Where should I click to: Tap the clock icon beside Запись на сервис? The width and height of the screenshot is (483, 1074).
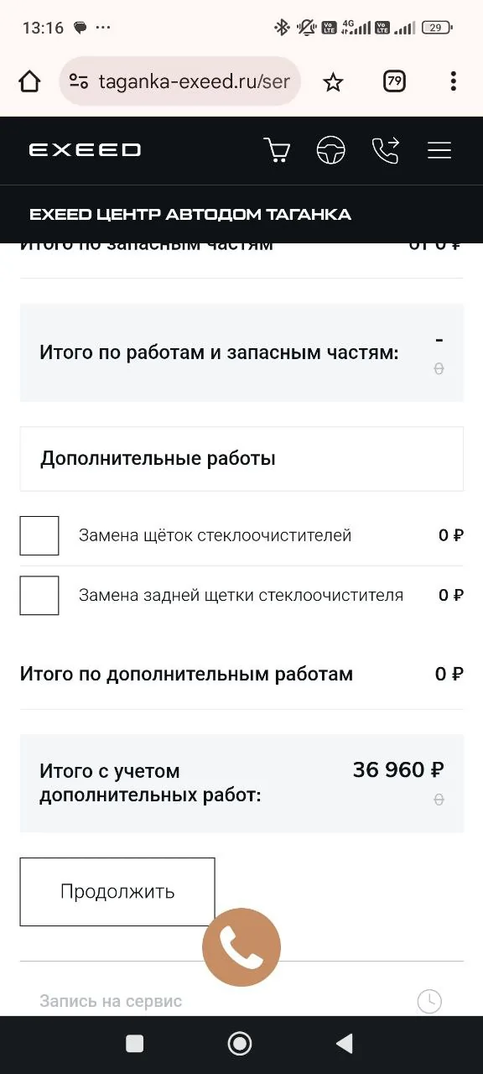(429, 1000)
